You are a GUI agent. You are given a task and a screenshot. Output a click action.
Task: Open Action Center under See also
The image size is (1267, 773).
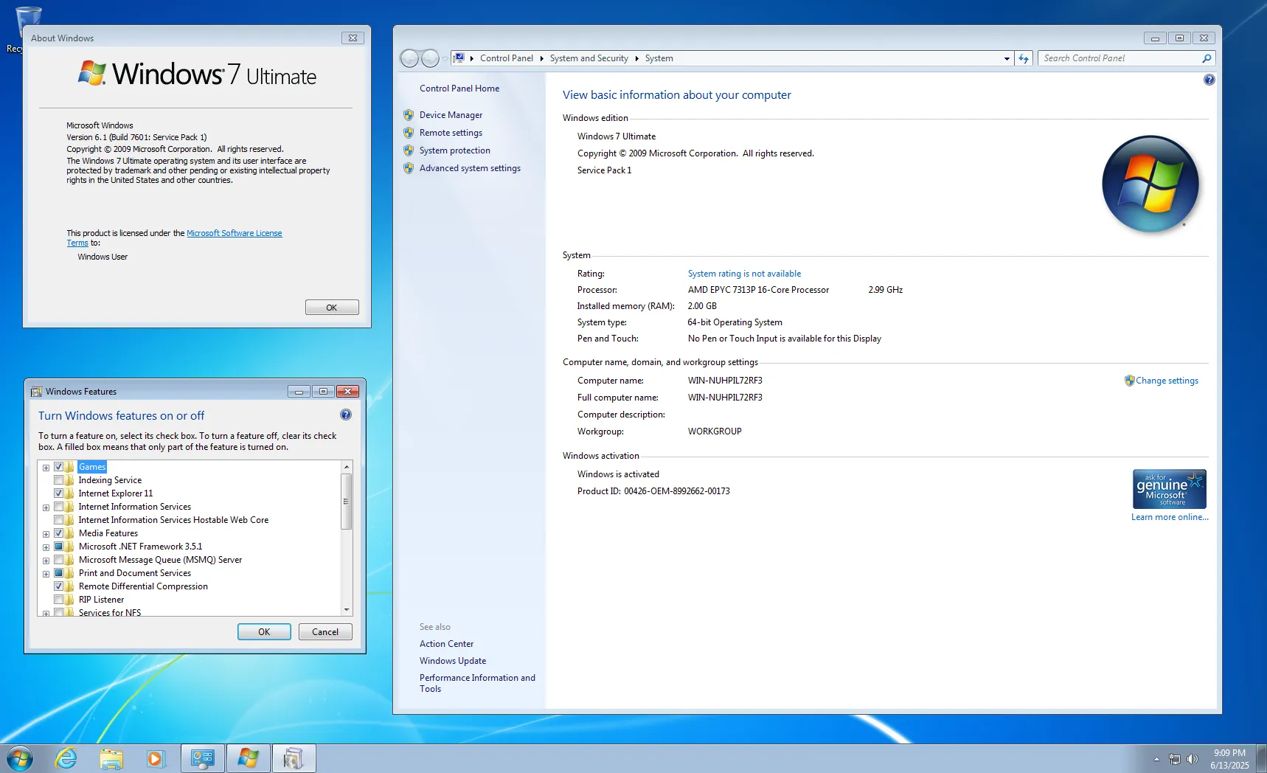point(446,644)
